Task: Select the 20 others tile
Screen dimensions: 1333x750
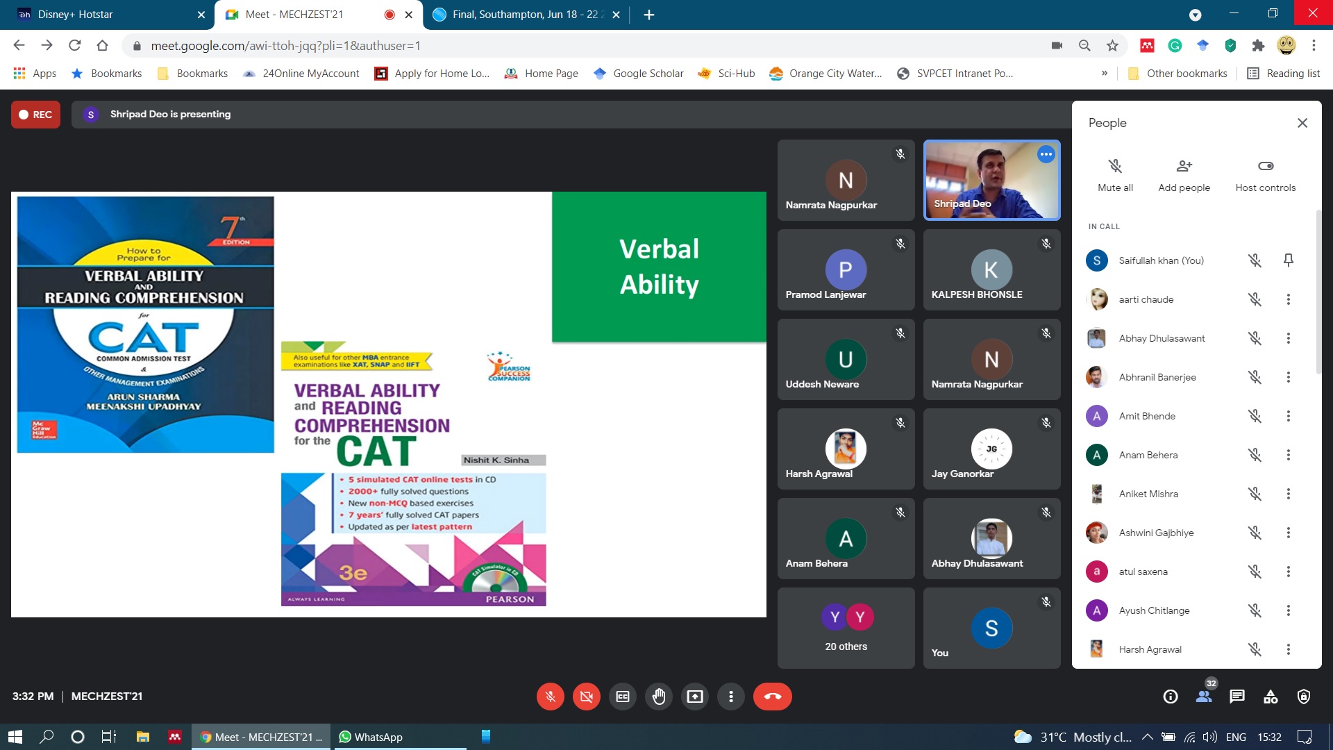Action: 846,628
